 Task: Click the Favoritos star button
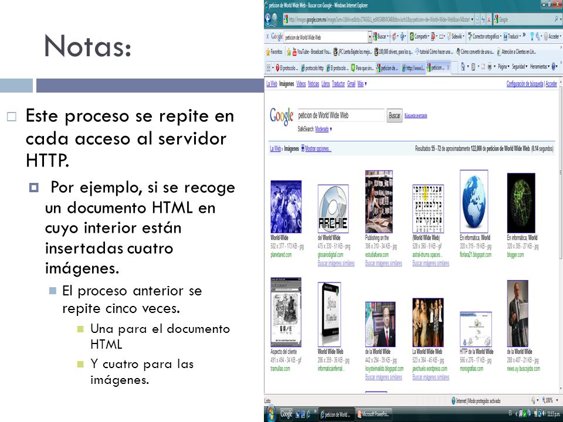click(x=274, y=52)
